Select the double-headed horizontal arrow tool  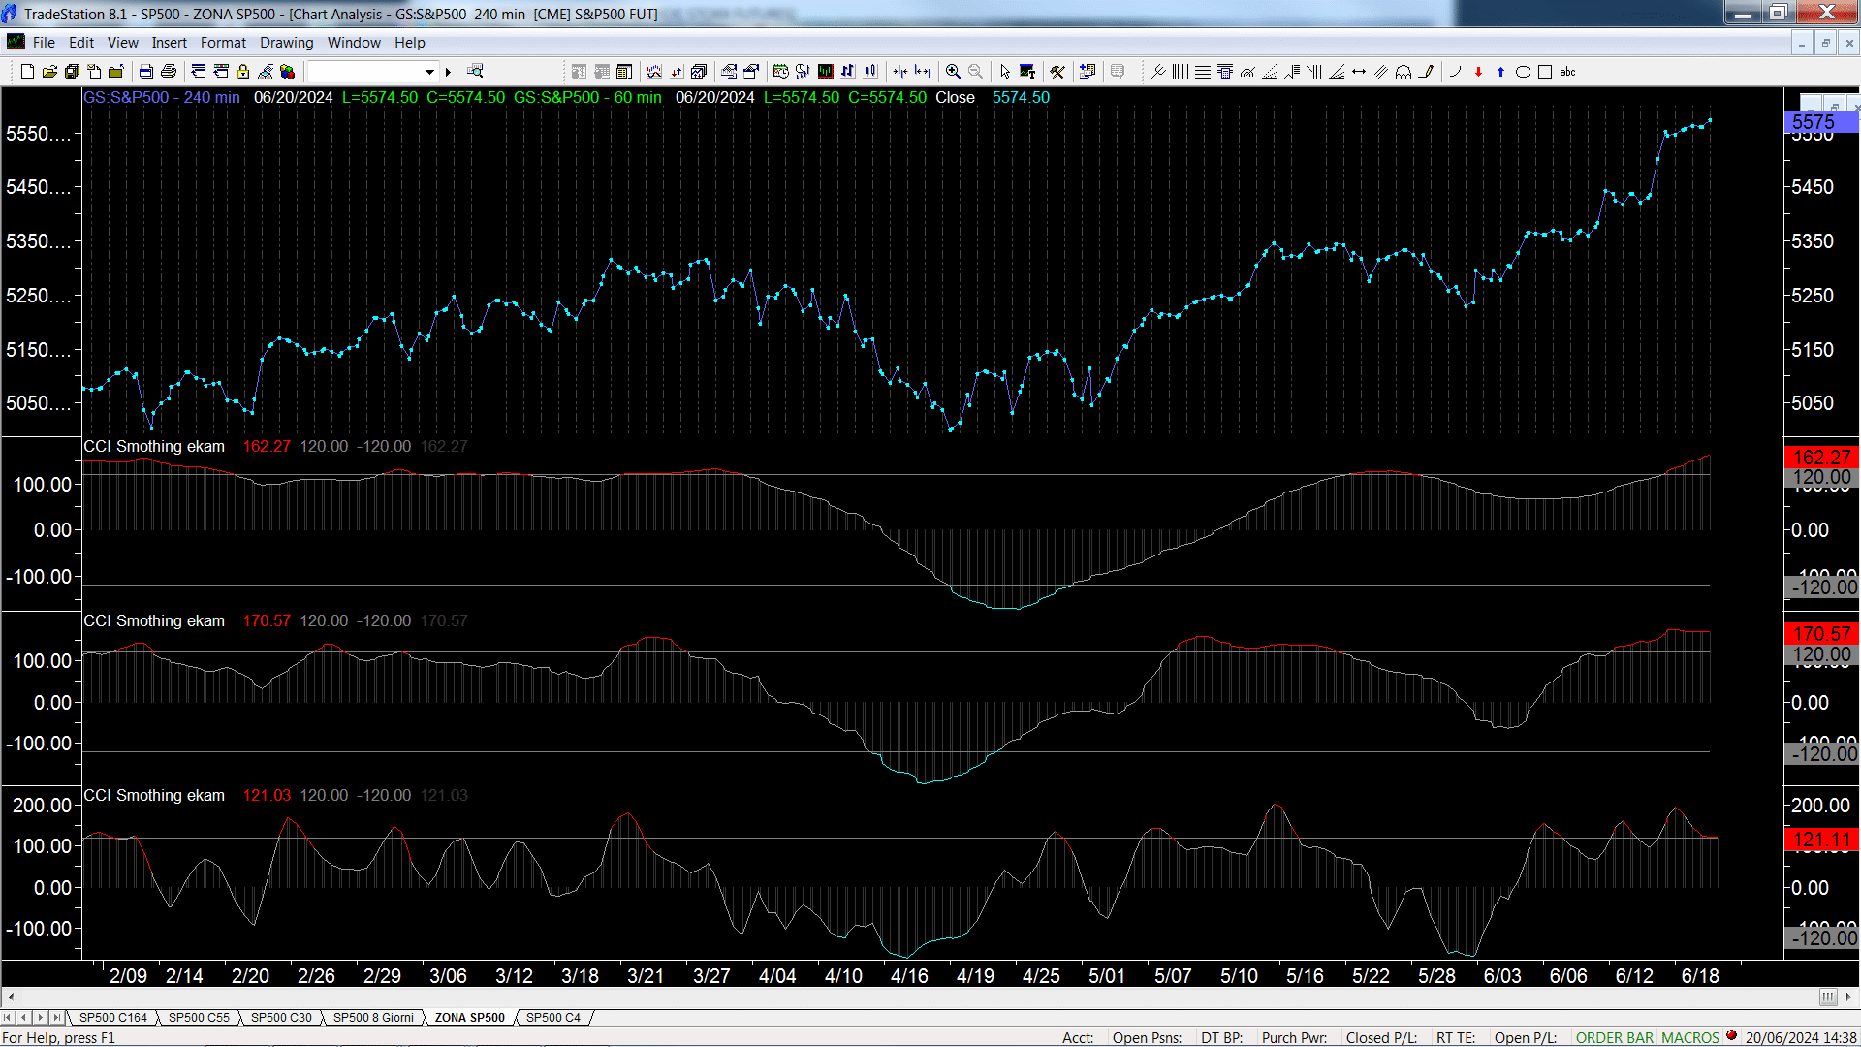[1359, 72]
